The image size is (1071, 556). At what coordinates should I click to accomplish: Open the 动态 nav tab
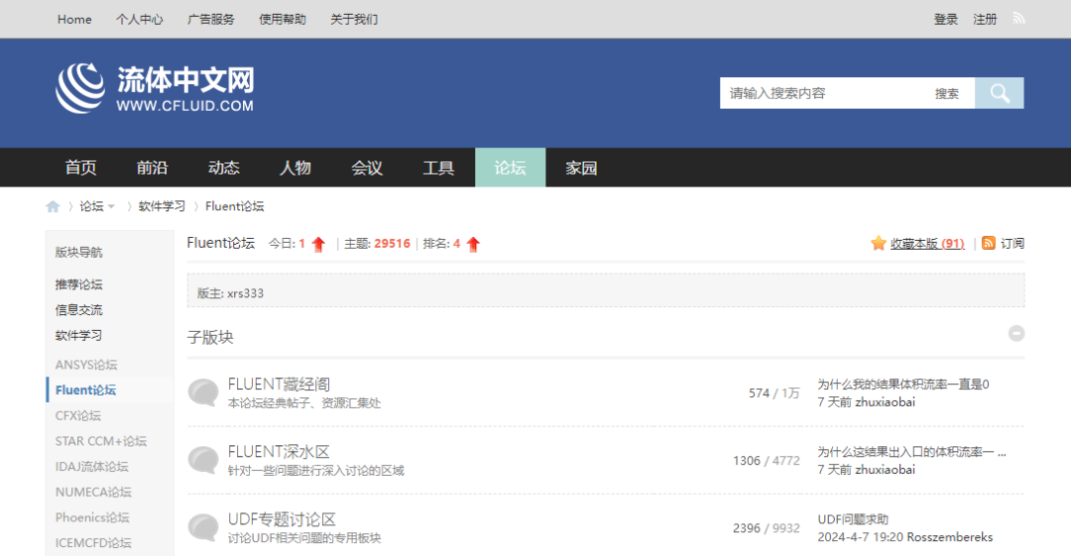coord(223,167)
